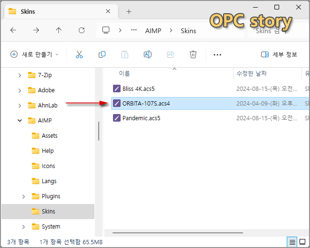Open the Langs folder in the tree
Viewport: 310px width, 248px height.
coord(44,181)
